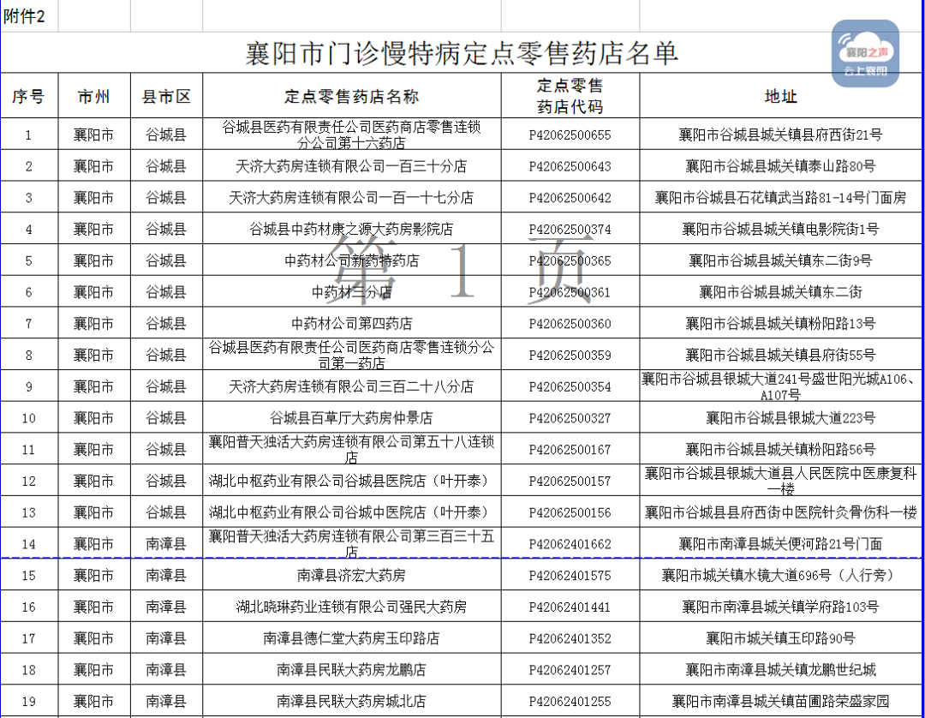Click the code cell P42062500167

tap(570, 450)
